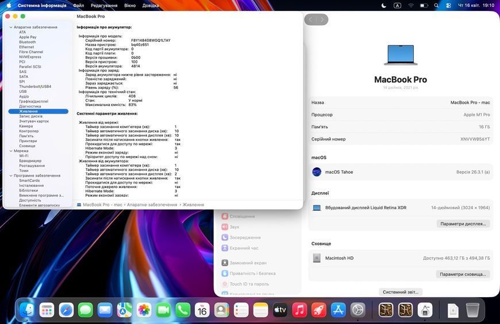Image resolution: width=500 pixels, height=324 pixels.
Task: Open the Файл menu
Action: tap(78, 5)
